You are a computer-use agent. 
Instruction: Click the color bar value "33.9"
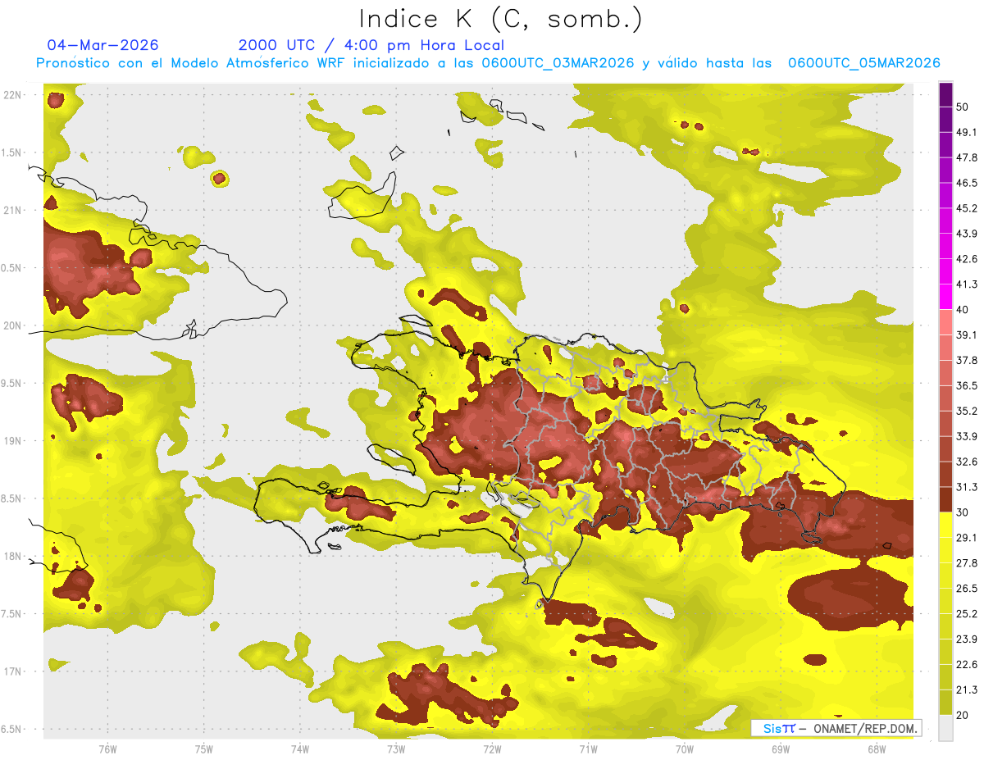coord(967,437)
